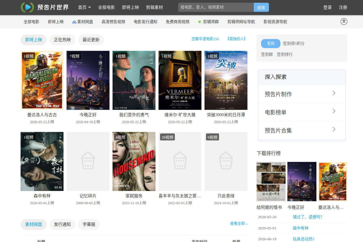Click the WeChat icon beside 剪辑师群
This screenshot has height=242, width=363.
pos(200,22)
